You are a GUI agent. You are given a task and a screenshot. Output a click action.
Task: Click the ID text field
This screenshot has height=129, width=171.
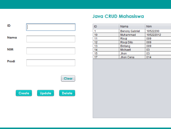pyautogui.click(x=51, y=27)
